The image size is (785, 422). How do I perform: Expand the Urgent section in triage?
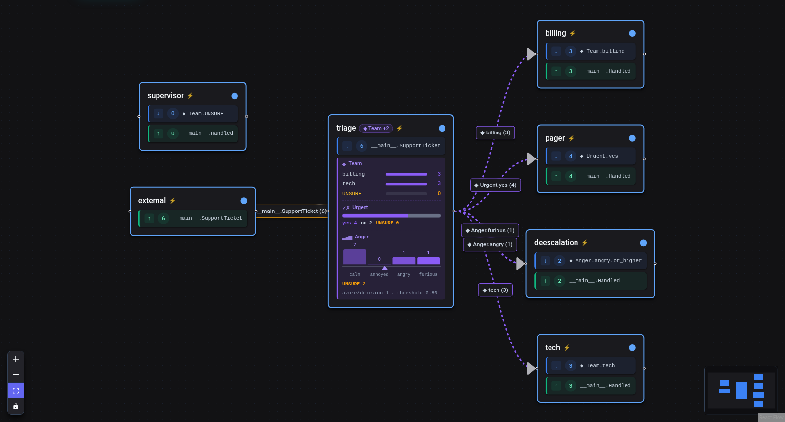coord(355,208)
